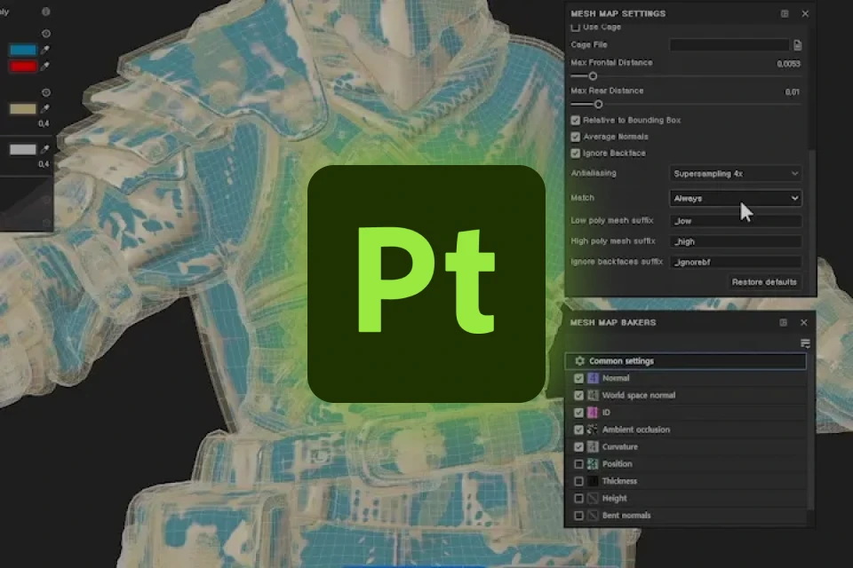Open the Antialiasing Supersampling 4x dropdown

(735, 173)
